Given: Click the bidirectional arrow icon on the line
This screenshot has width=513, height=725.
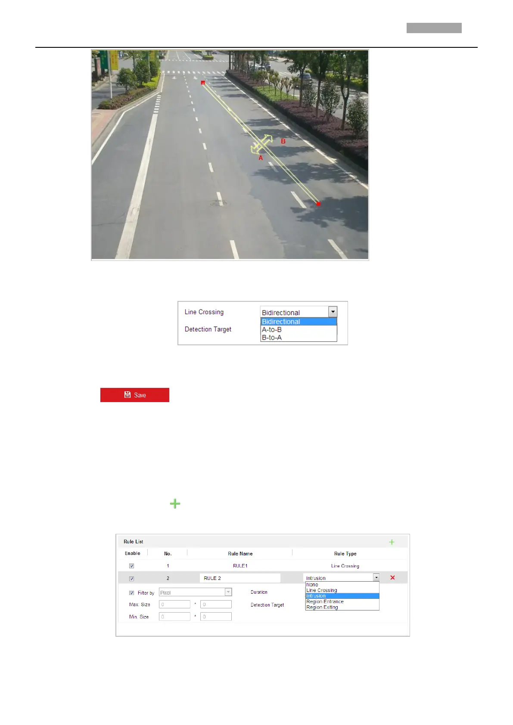Looking at the screenshot, I should (x=261, y=144).
